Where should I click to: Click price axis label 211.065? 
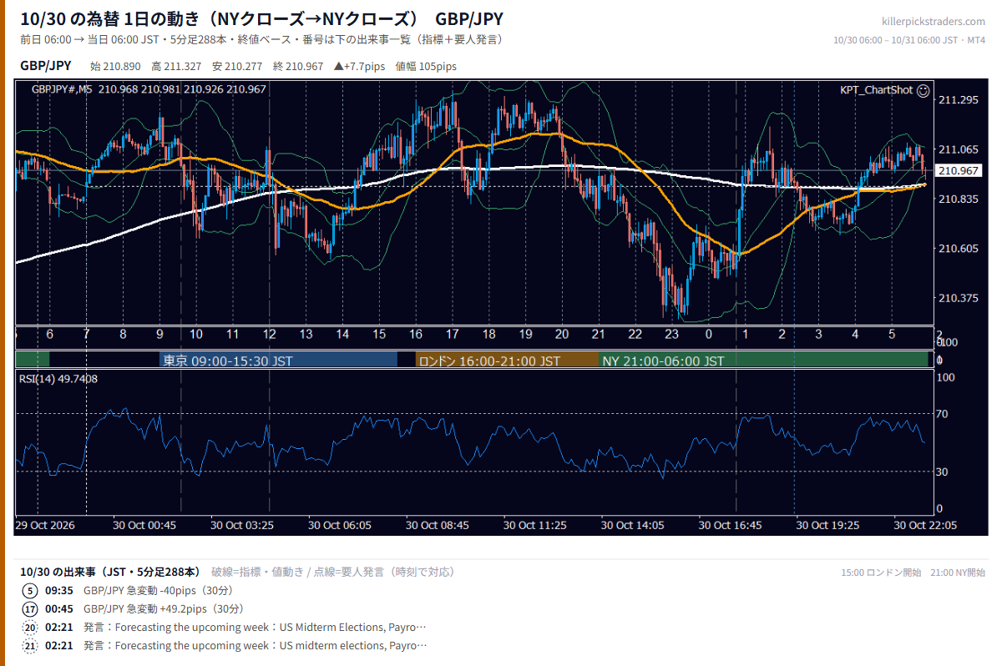click(x=959, y=149)
